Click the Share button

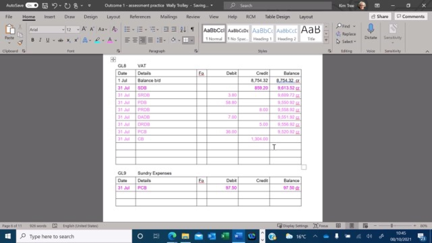pyautogui.click(x=379, y=16)
